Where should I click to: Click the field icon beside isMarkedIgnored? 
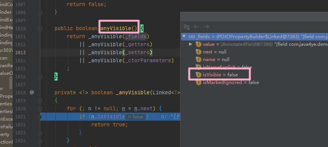[198, 82]
